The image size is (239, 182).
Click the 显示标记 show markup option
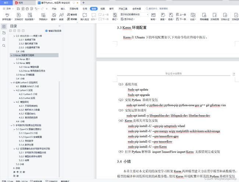128,19
